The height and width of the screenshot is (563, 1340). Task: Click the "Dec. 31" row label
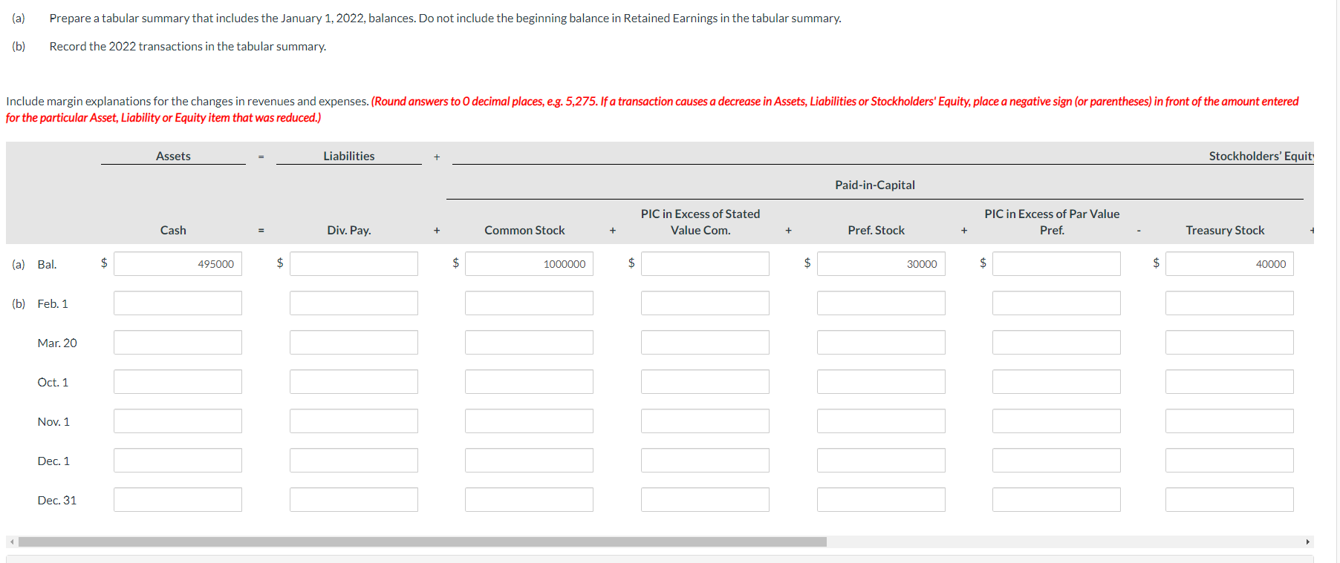coord(56,500)
